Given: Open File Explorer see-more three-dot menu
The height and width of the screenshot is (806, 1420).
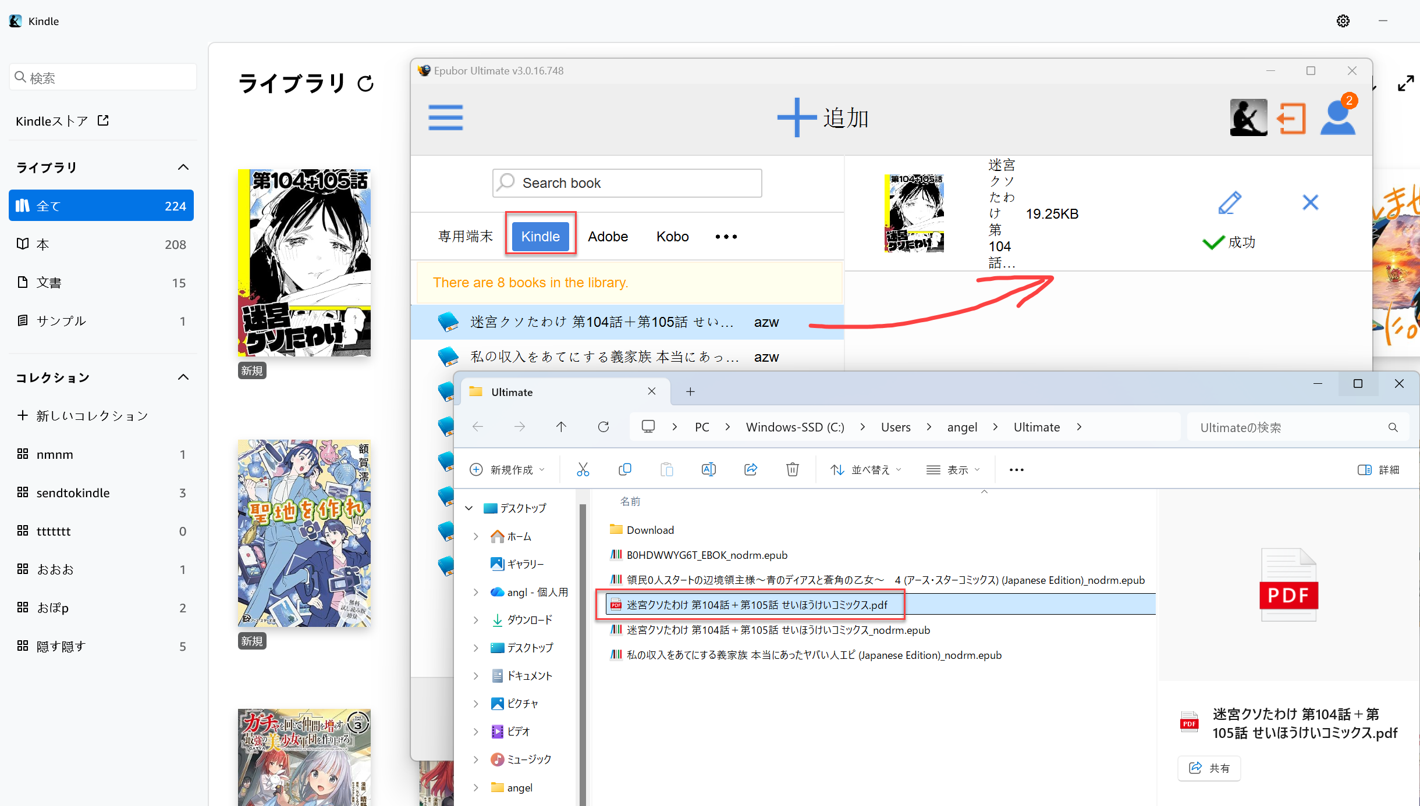Looking at the screenshot, I should (x=1016, y=469).
